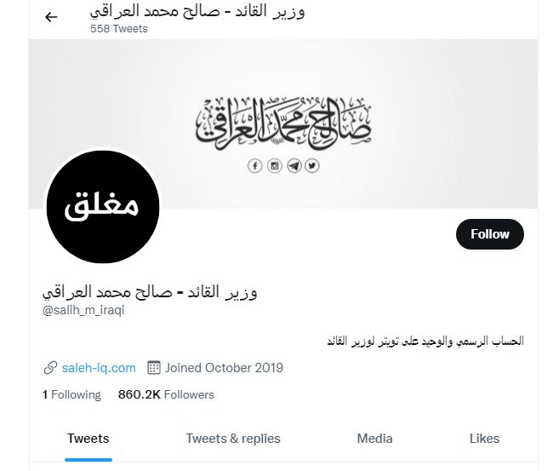The image size is (559, 471).
Task: Open the black profile picture avatar
Action: pyautogui.click(x=103, y=207)
